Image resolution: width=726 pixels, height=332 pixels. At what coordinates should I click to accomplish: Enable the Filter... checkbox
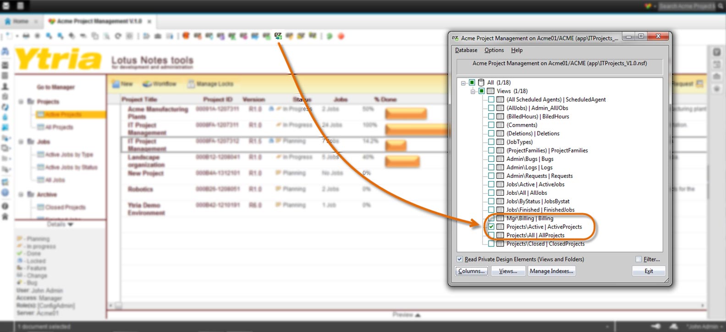(638, 259)
